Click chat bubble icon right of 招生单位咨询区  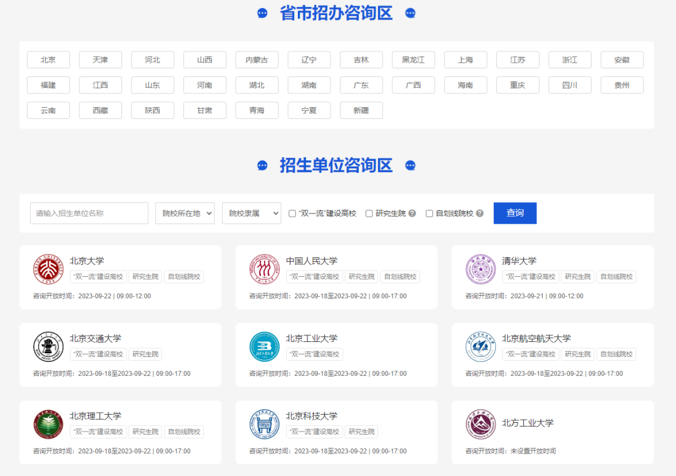point(411,165)
